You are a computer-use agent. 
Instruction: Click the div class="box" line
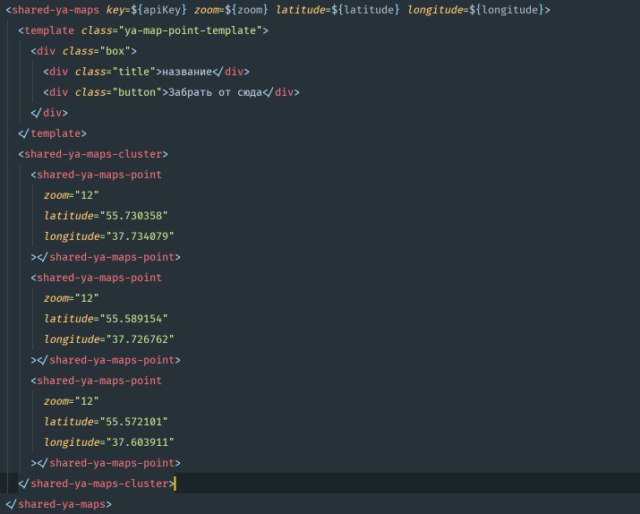click(83, 51)
